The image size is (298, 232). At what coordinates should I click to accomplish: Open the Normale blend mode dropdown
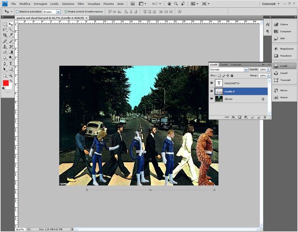click(x=246, y=70)
